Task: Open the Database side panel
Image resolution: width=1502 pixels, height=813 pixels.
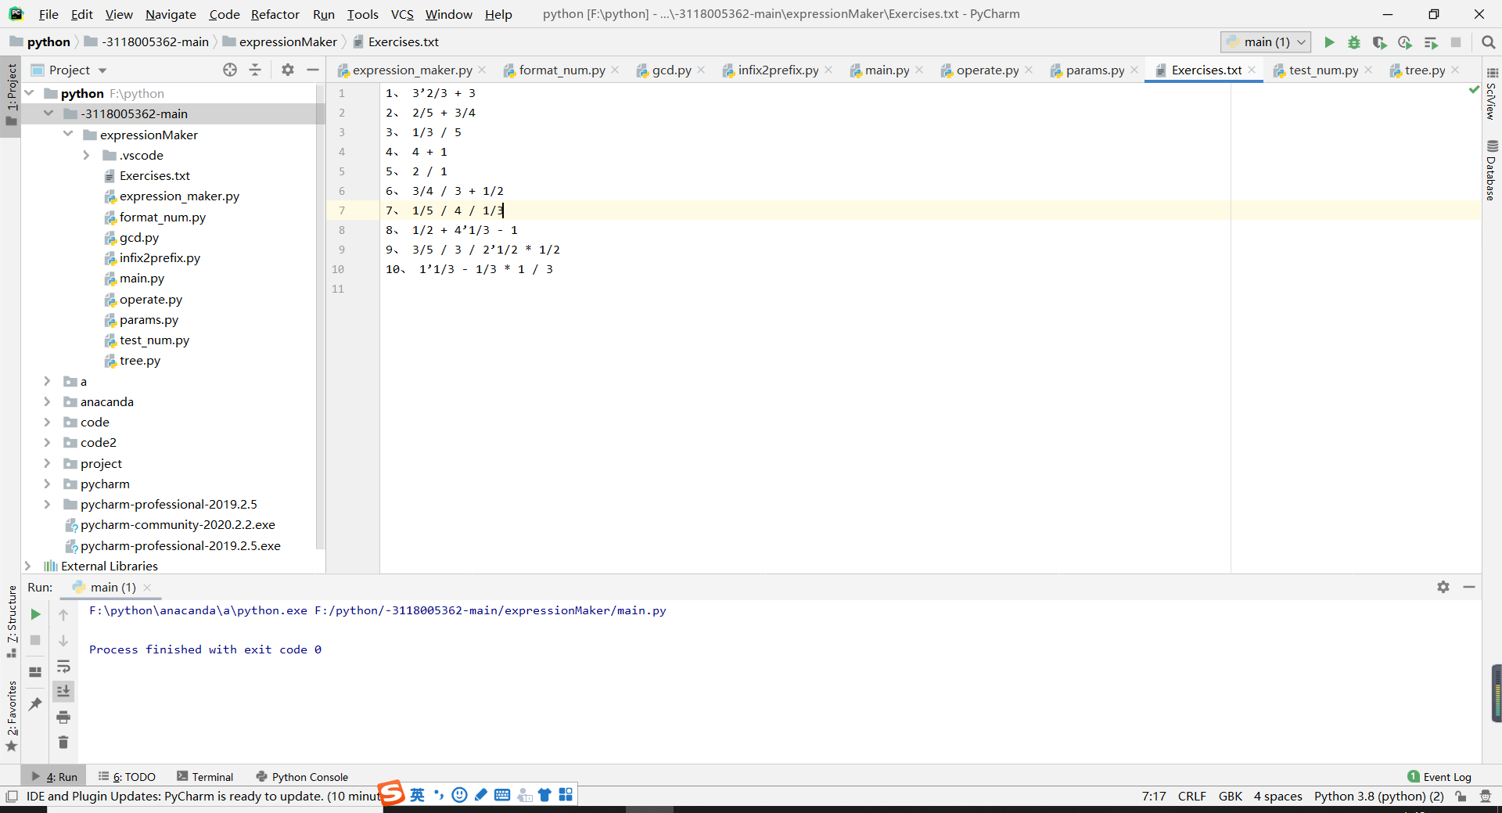Action: [1492, 171]
